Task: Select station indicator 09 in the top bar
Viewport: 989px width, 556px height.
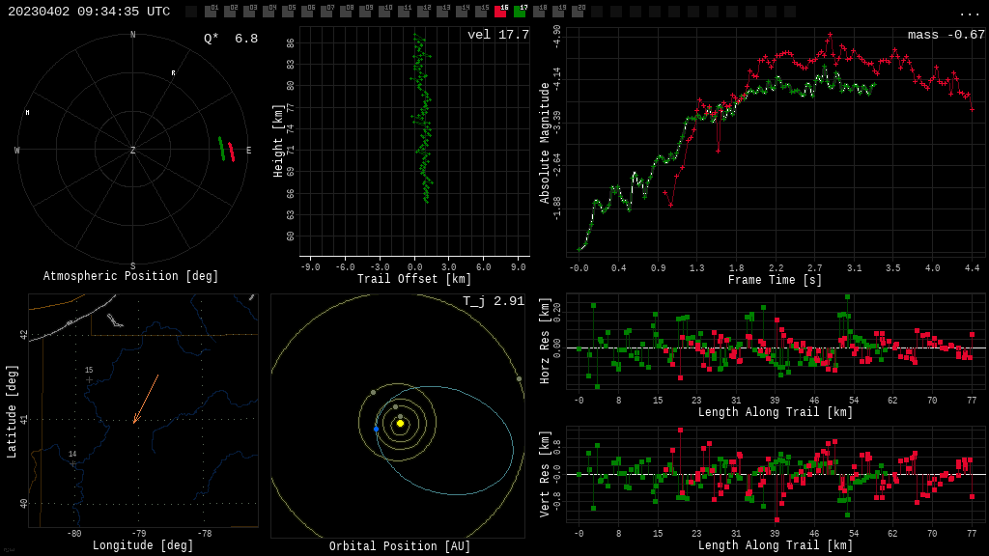Action: coord(365,11)
